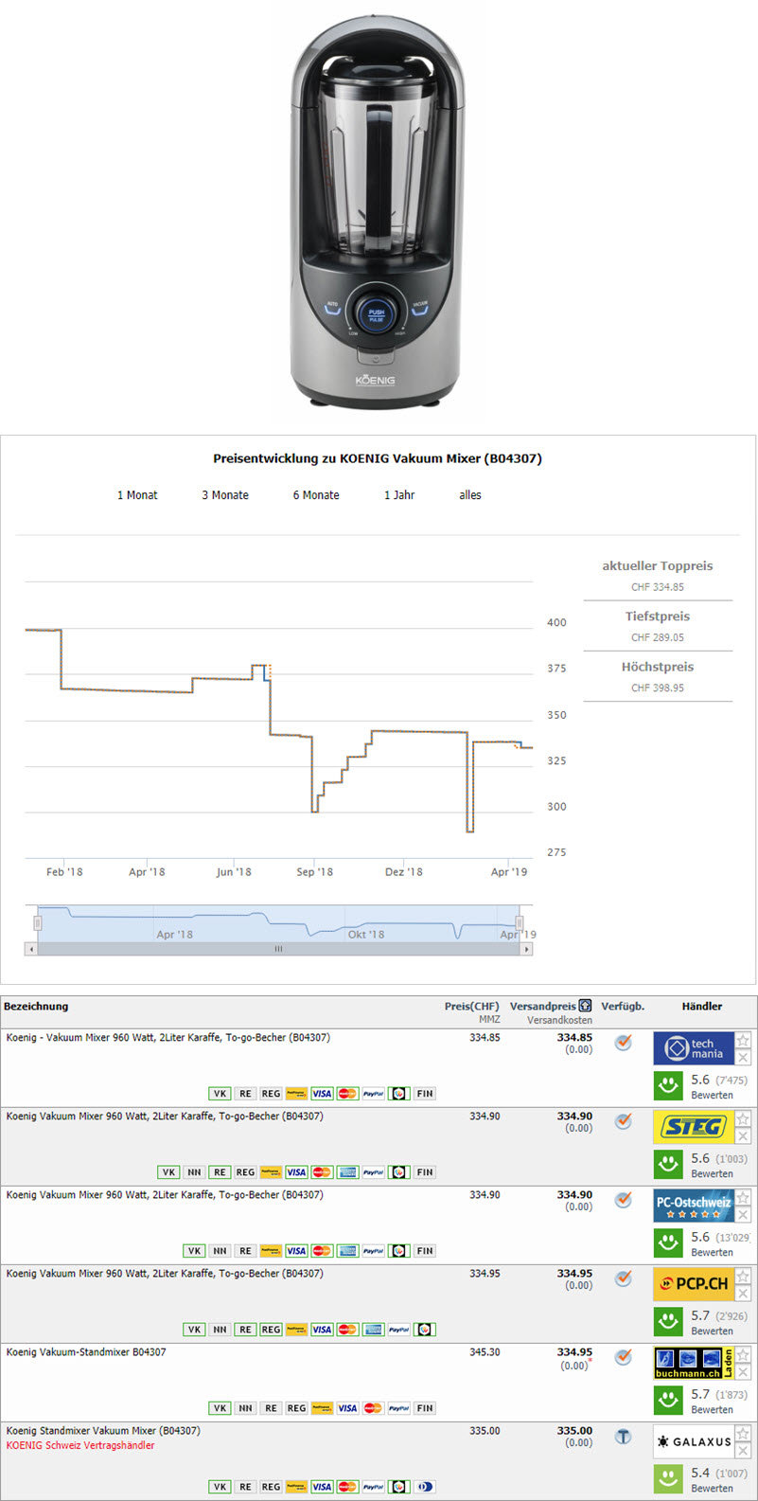The height and width of the screenshot is (1501, 758).
Task: Click the right handle of chart navigator
Action: click(519, 922)
